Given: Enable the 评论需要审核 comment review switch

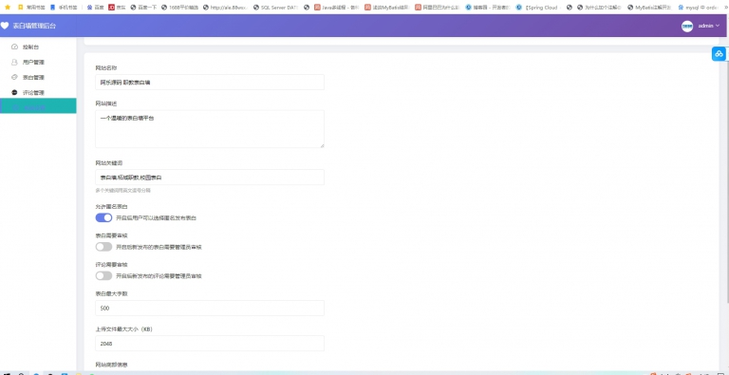Looking at the screenshot, I should point(103,276).
